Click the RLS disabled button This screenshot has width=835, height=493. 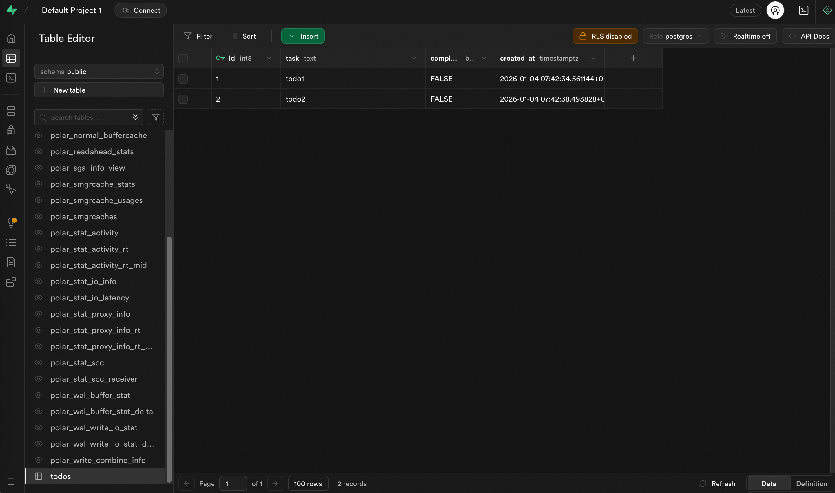605,36
